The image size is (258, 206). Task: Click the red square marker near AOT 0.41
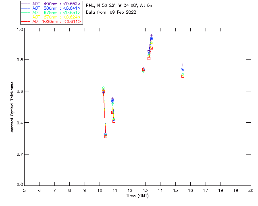pyautogui.click(x=114, y=121)
